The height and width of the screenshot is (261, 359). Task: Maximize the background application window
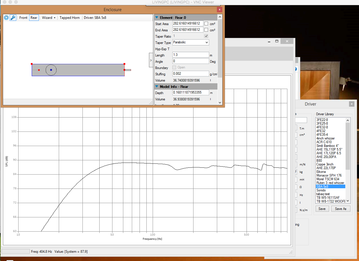click(x=277, y=41)
